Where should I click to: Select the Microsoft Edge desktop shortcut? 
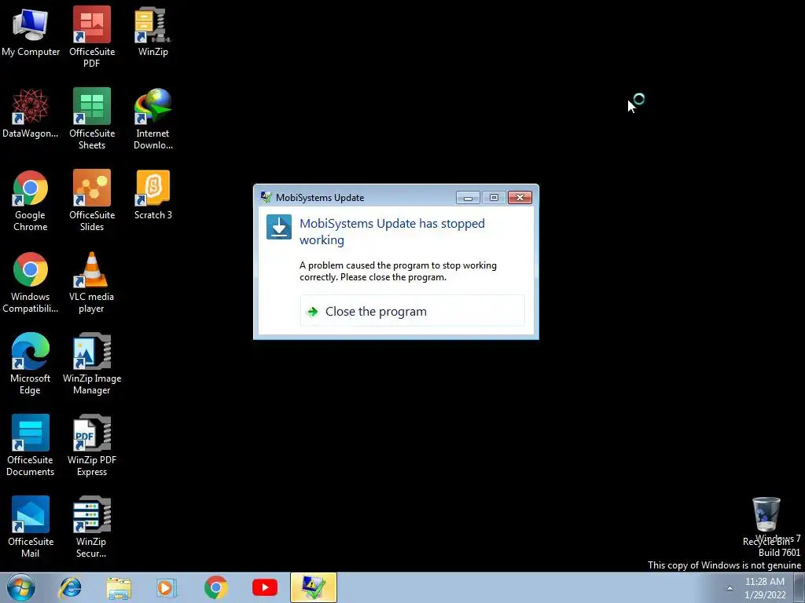[31, 364]
